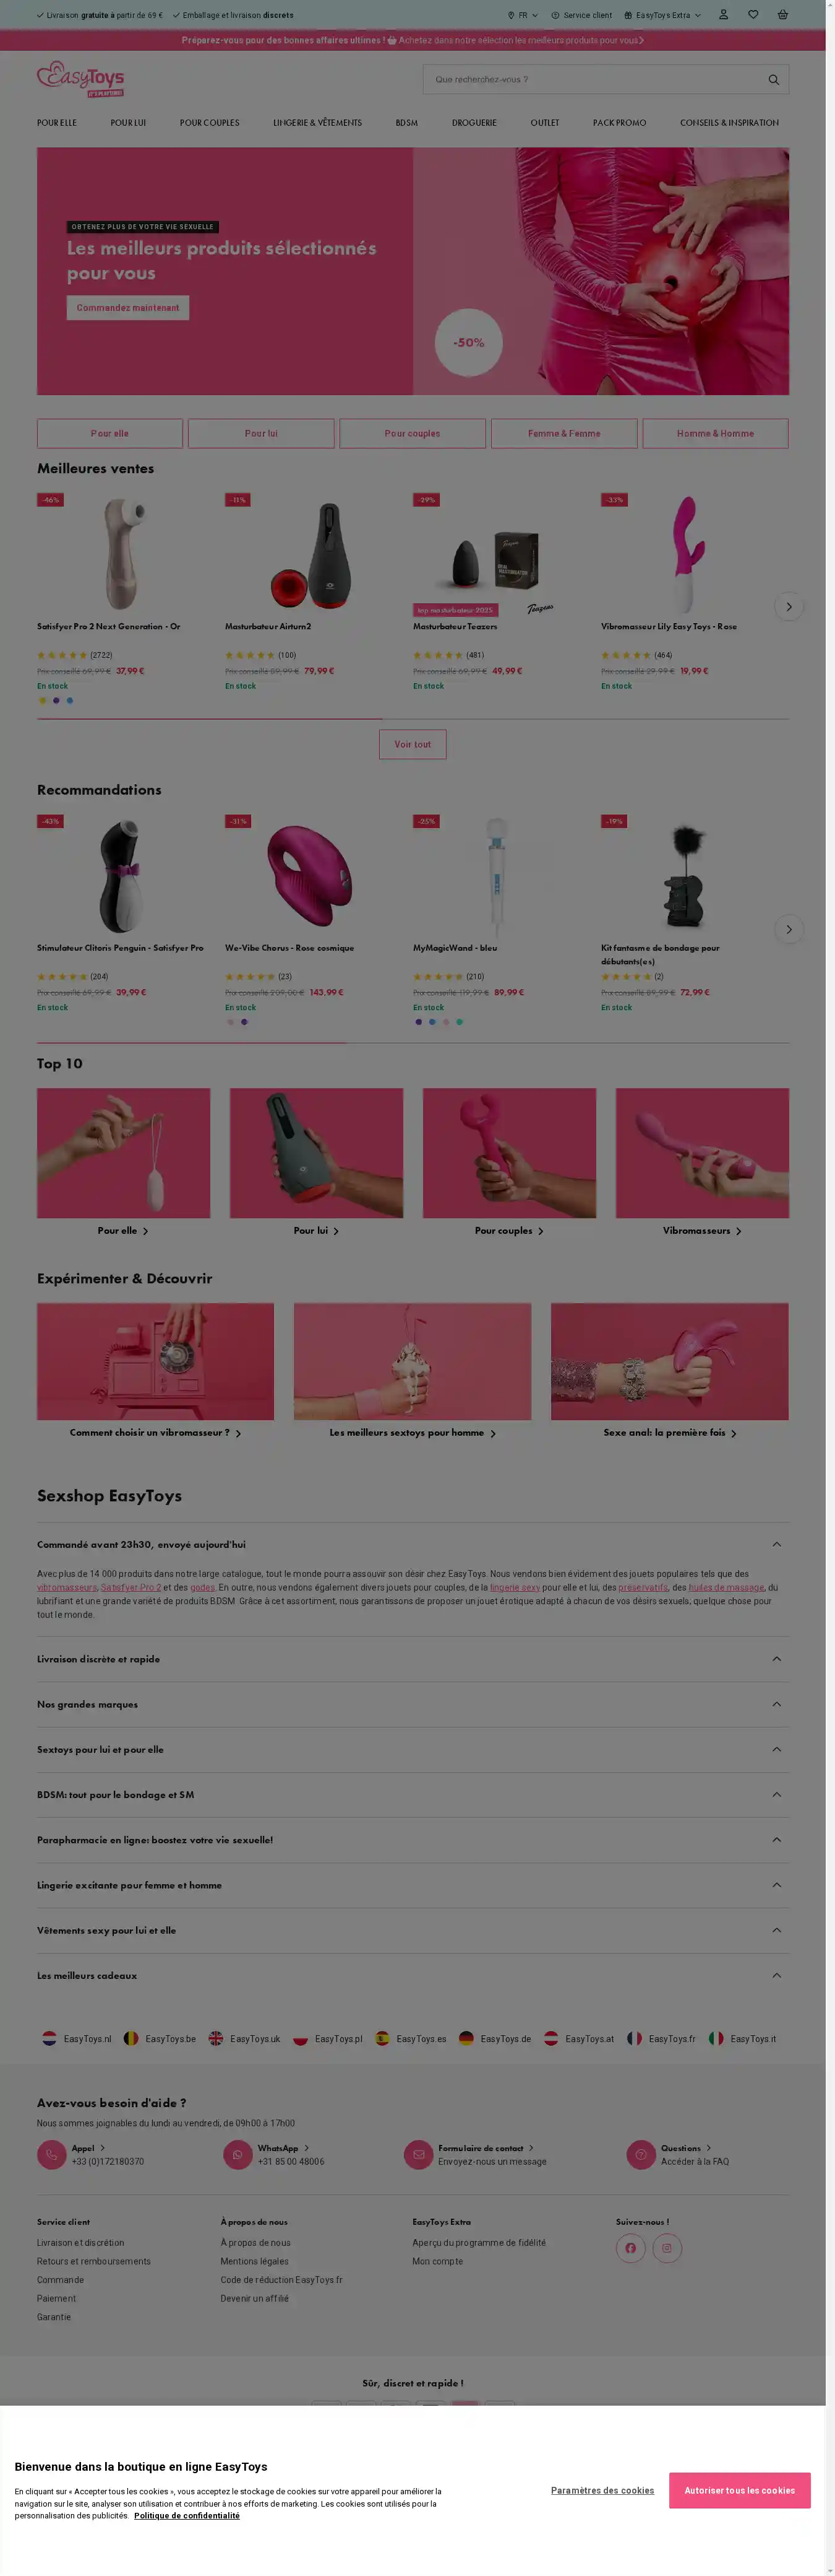835x2576 pixels.
Task: Click Autoriser tous les cookies button
Action: tap(739, 2490)
